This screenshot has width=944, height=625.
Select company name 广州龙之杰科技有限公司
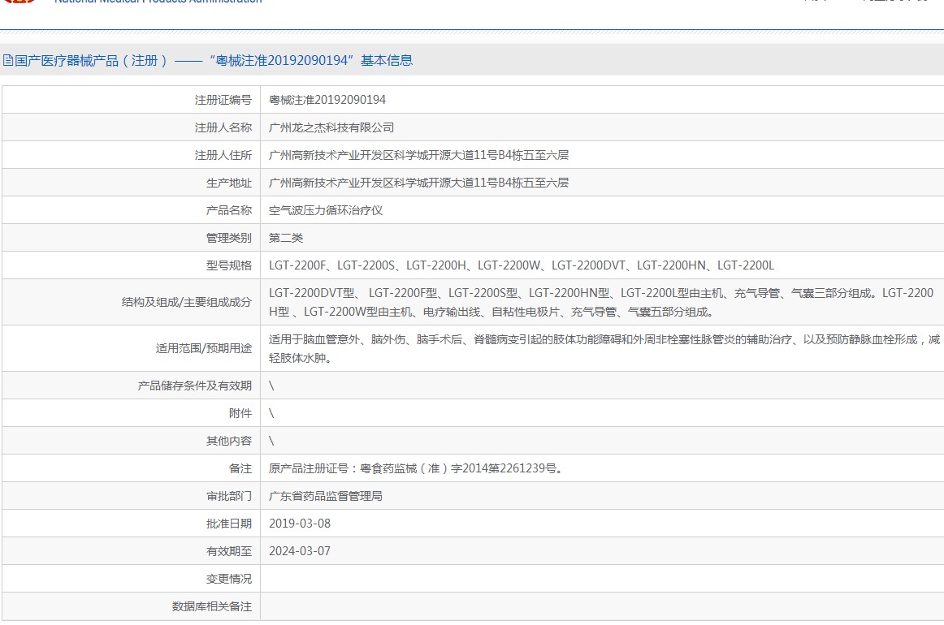[x=331, y=127]
